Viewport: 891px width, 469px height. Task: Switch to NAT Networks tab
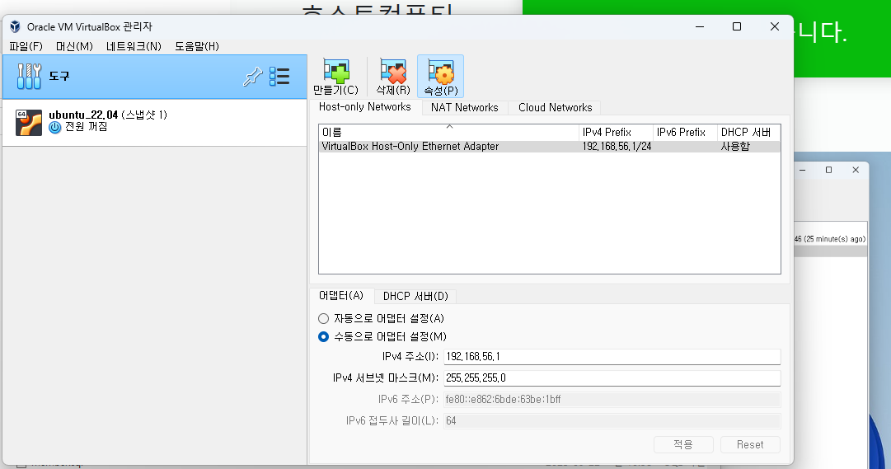pos(464,107)
